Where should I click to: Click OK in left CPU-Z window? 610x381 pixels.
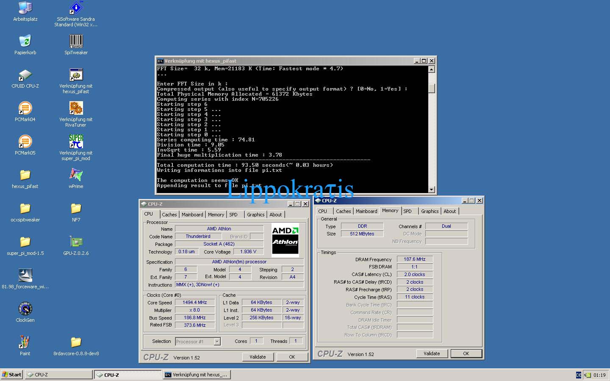(292, 357)
